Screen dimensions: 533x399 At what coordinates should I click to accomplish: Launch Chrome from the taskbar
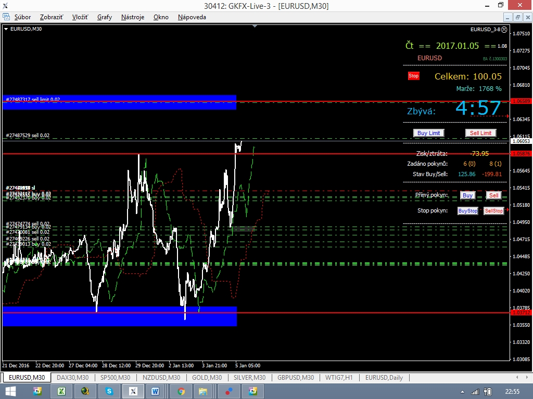[181, 391]
